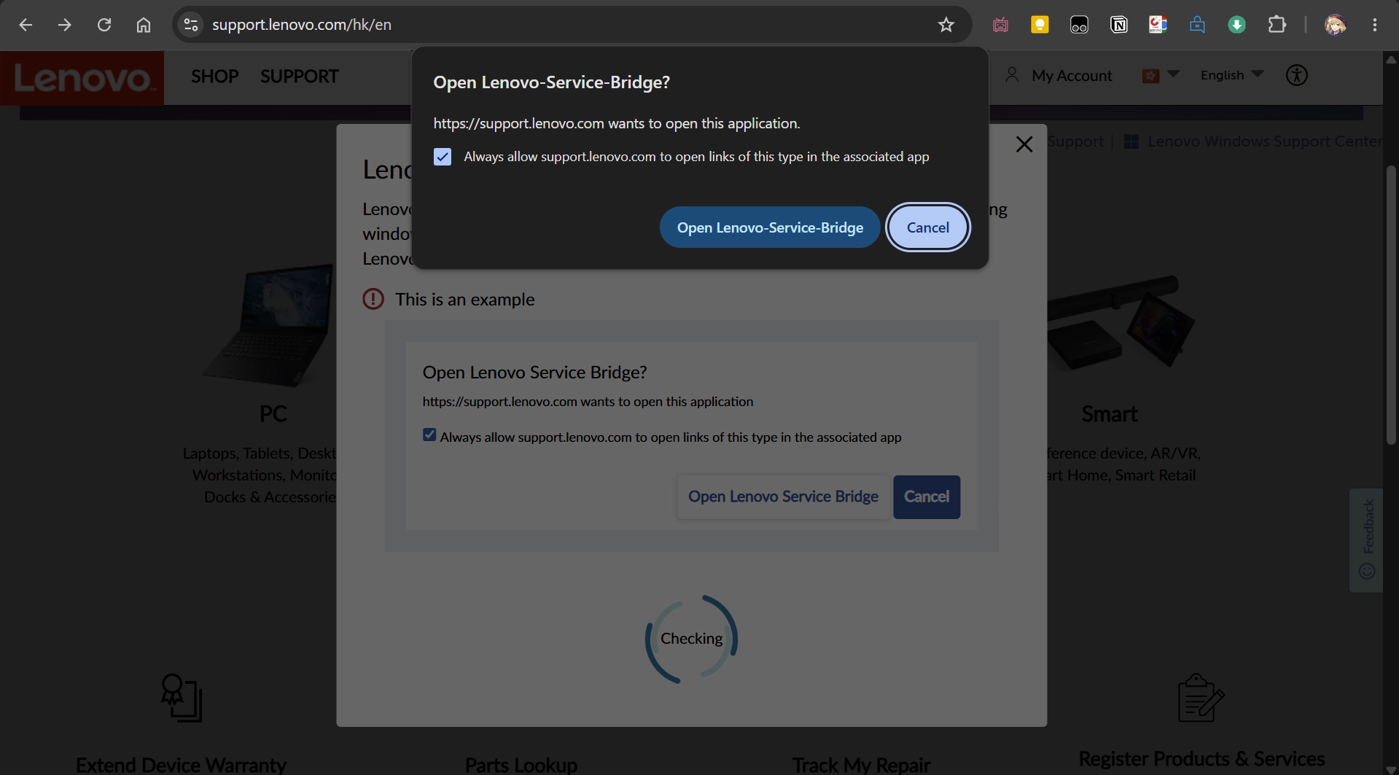Open the yellow note extension icon
Viewport: 1399px width, 775px height.
1040,25
